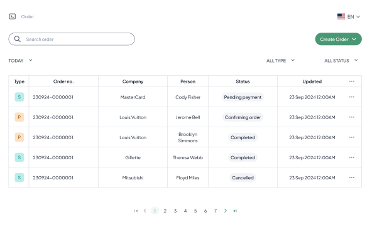Viewport: 377px width, 242px height.
Task: Open the ALL TYPE filter dropdown
Action: (280, 60)
